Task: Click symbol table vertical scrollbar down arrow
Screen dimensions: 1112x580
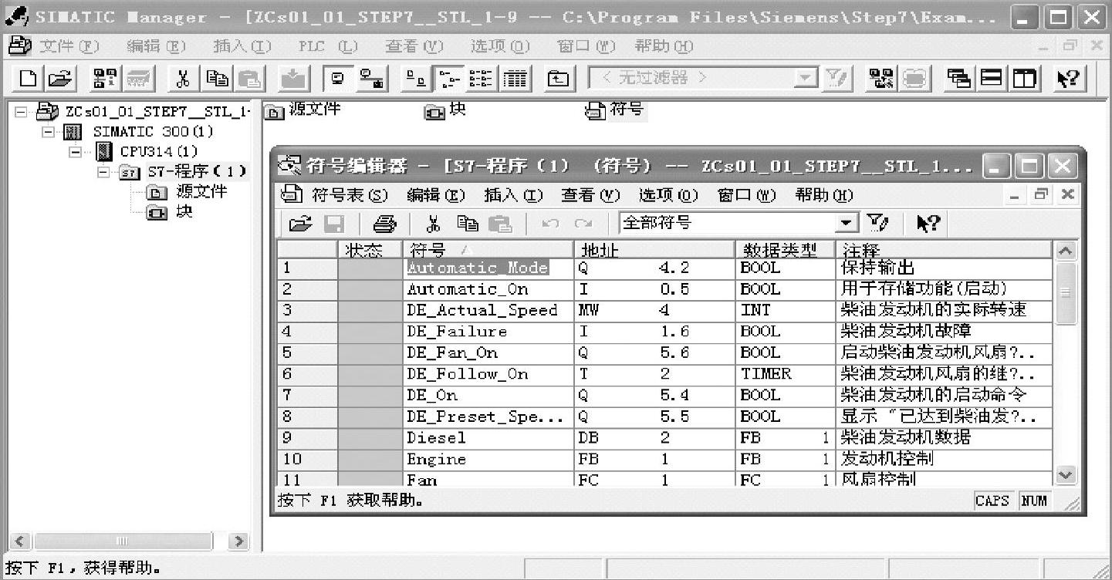Action: [1065, 476]
